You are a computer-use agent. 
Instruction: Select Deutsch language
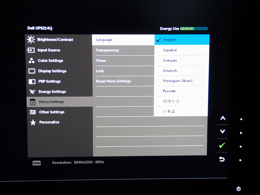point(181,71)
